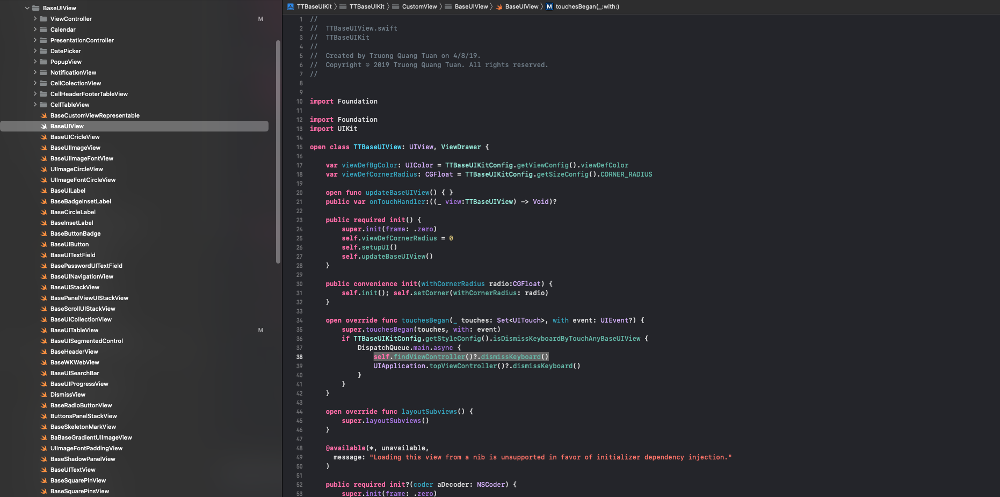Click the Swift icon of BaseUIStackView
Screen dimensions: 1000x497
tap(44, 287)
